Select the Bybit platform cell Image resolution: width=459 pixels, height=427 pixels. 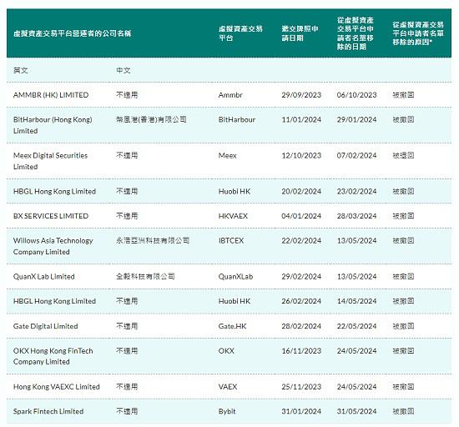point(227,411)
